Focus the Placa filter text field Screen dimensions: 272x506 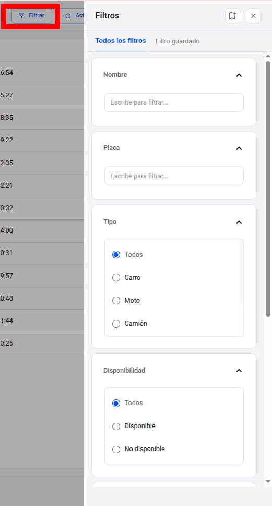(x=174, y=176)
